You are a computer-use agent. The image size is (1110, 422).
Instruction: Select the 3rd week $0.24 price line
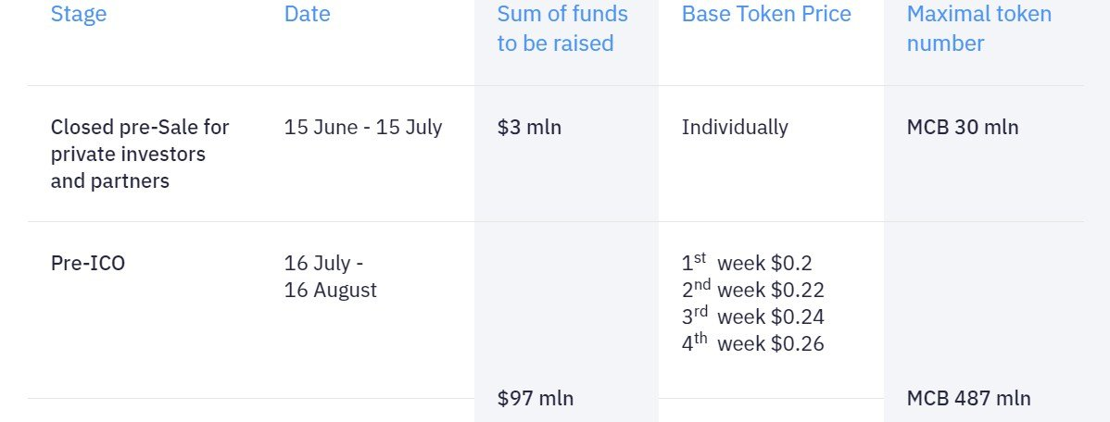coord(752,316)
